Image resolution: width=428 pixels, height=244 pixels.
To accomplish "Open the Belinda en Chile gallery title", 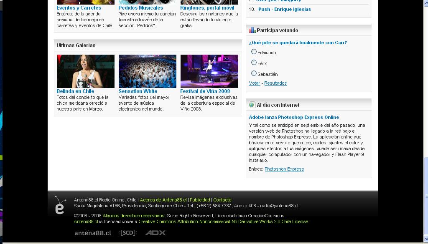I will (x=75, y=91).
